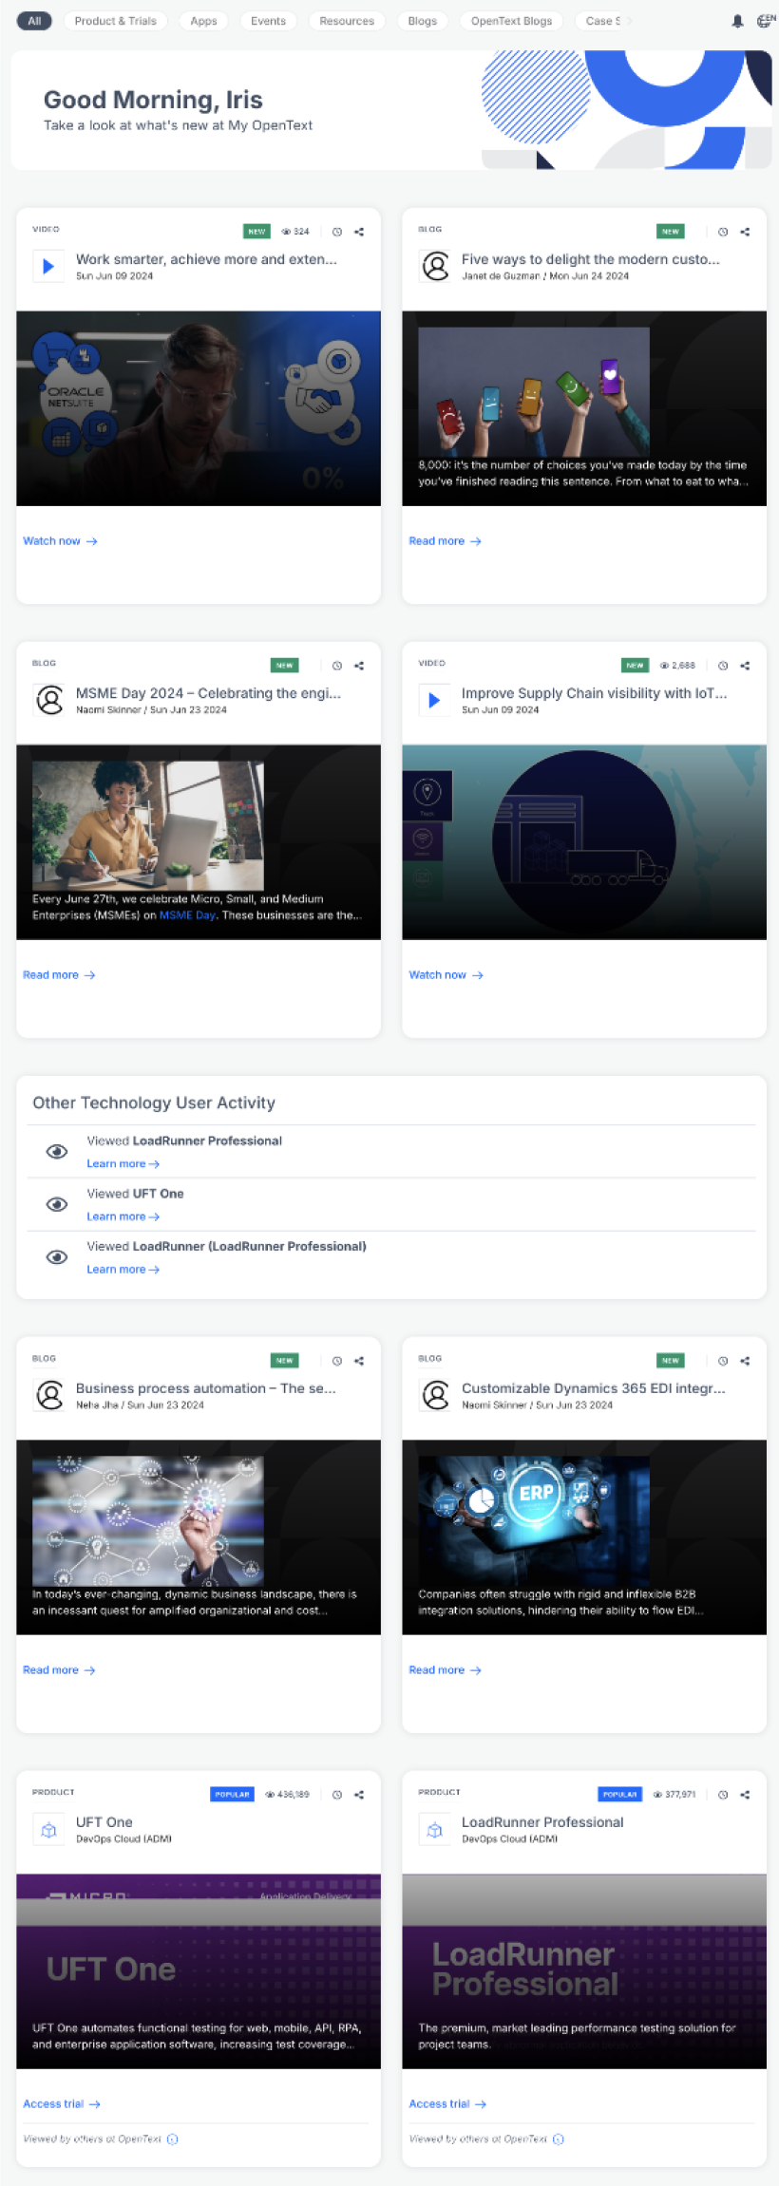Open the notifications bell icon
Viewport: 779px width, 2186px height.
pos(737,21)
